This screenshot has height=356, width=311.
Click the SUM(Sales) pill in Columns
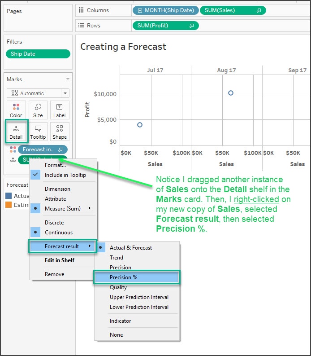(232, 10)
